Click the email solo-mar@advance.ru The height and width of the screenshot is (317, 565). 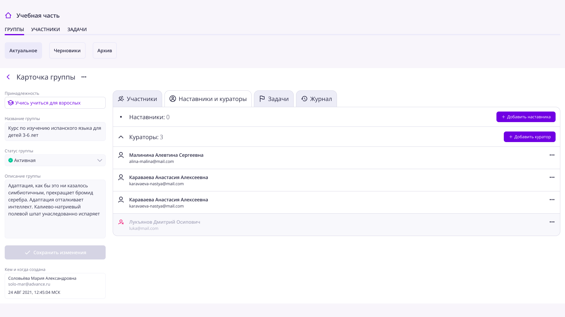29,284
